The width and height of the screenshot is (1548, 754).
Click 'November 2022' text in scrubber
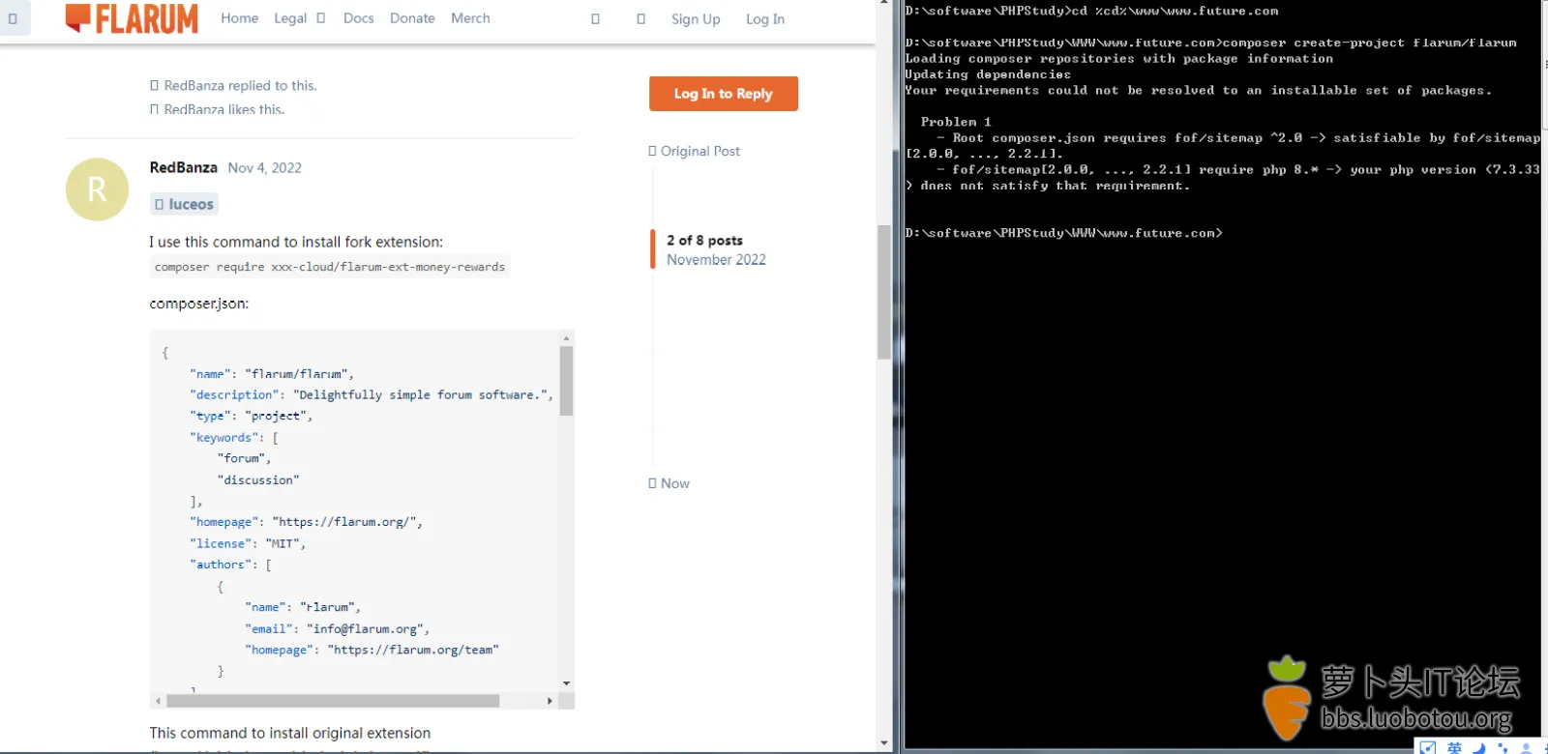716,260
